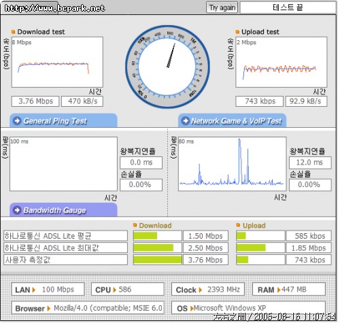Click the arrow icon on Bandwidth Gauge
This screenshot has width=340, height=325.
pyautogui.click(x=17, y=210)
